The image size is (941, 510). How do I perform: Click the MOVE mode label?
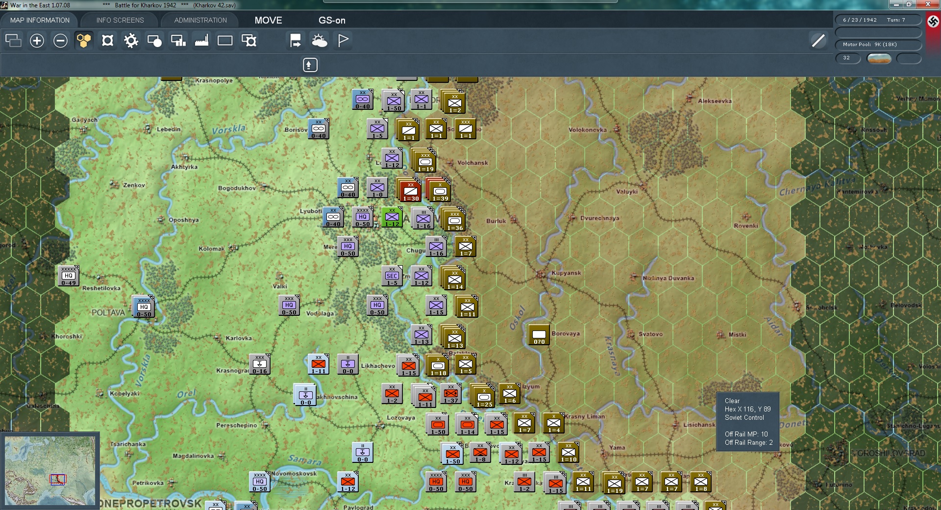(x=268, y=20)
